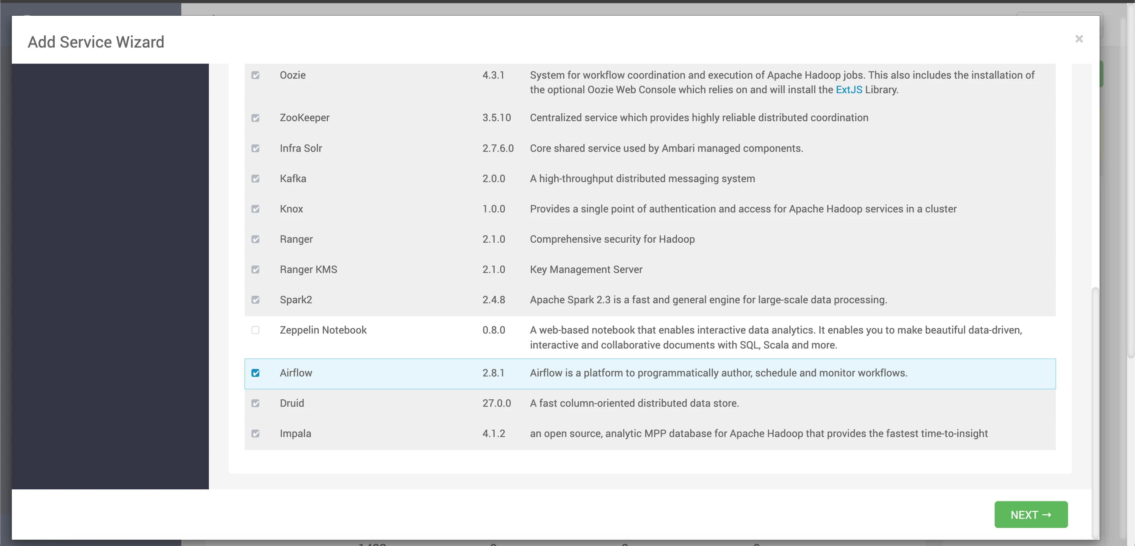The image size is (1135, 546).
Task: Proceed with the NEXT button
Action: tap(1031, 514)
